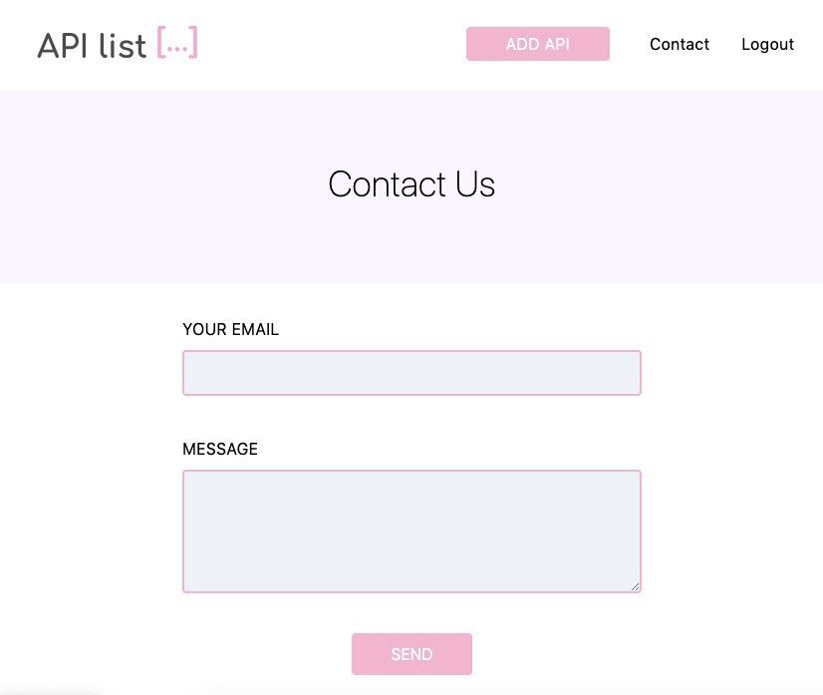Click the MESSAGE field label
This screenshot has height=695, width=823.
point(220,449)
